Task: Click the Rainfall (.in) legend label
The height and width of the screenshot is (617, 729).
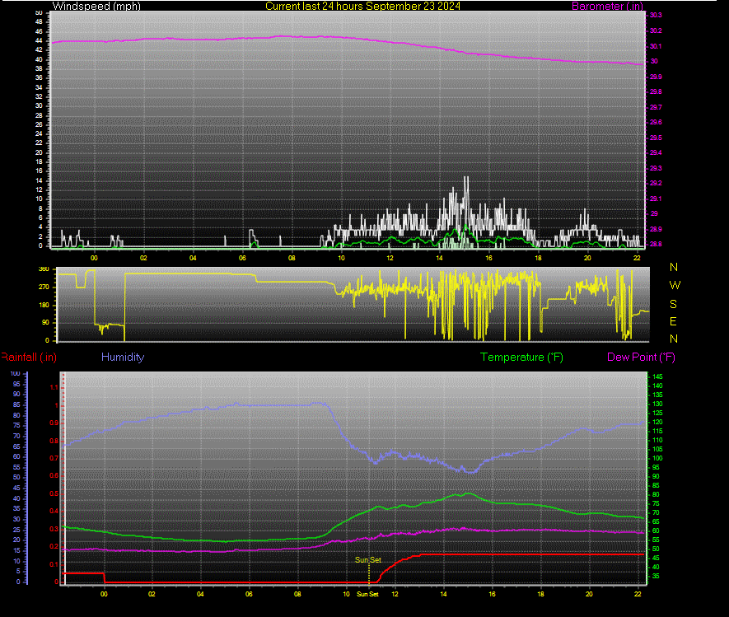Action: point(29,357)
